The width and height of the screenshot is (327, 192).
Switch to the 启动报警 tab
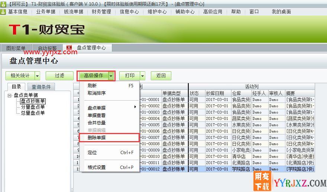(47, 48)
